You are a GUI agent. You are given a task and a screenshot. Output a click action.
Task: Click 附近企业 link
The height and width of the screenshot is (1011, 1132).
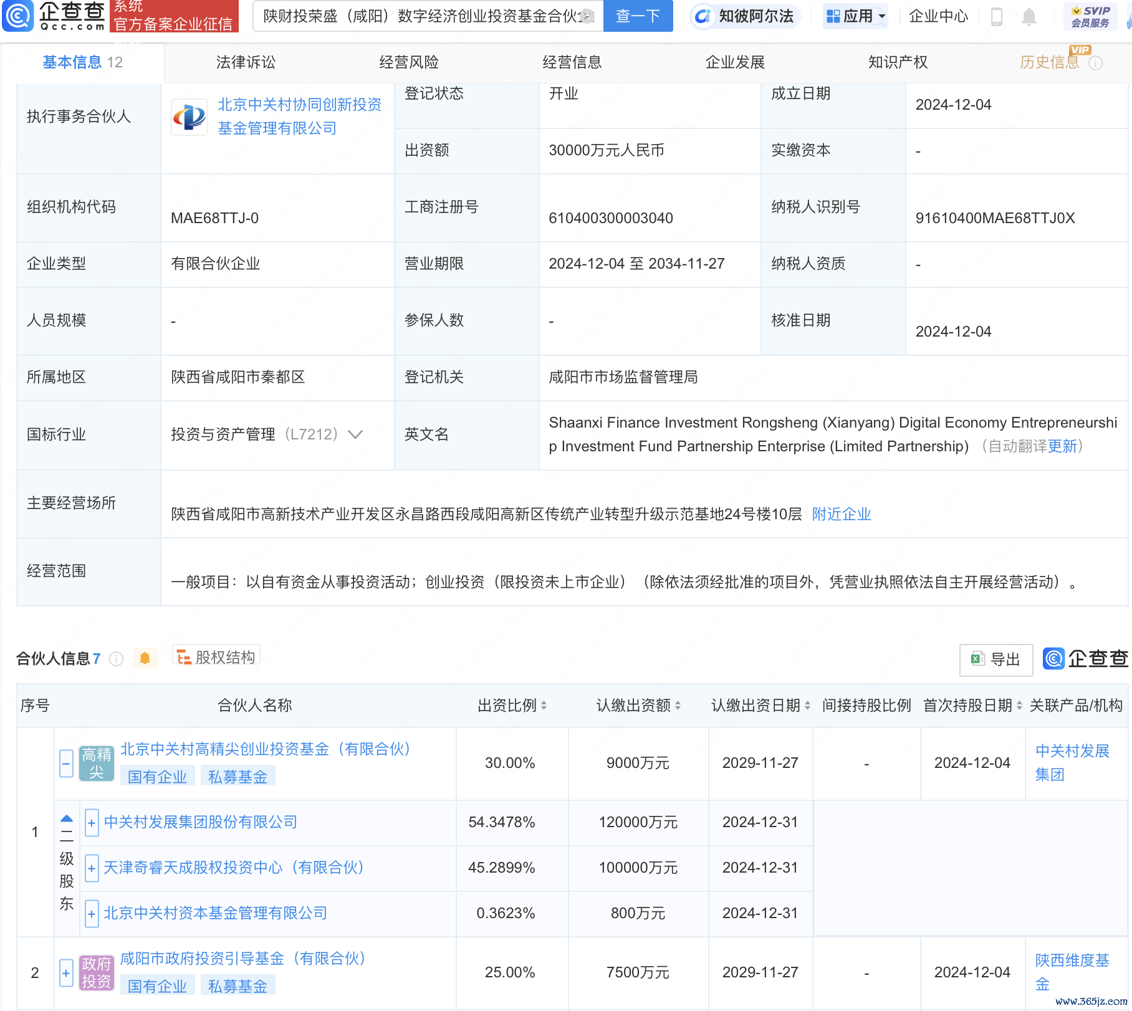click(x=842, y=514)
